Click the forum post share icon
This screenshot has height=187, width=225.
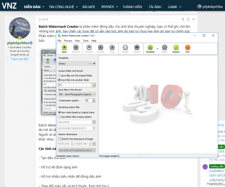[x=183, y=19]
